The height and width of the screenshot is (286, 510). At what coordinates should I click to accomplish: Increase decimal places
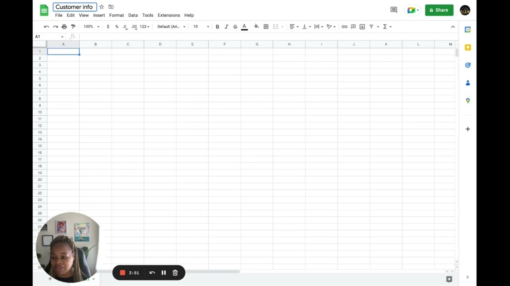[x=134, y=27]
